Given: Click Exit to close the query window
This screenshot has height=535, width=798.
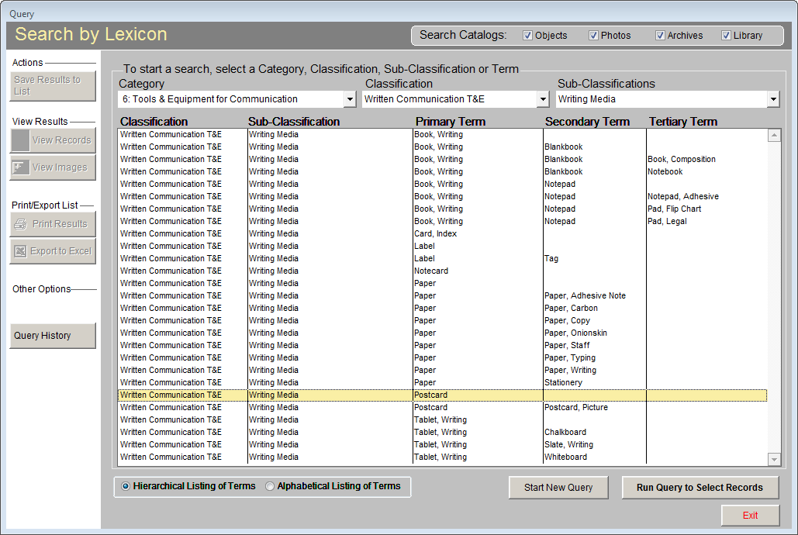Looking at the screenshot, I should 750,515.
